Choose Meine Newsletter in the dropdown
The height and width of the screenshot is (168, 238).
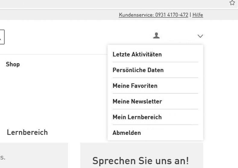click(137, 101)
